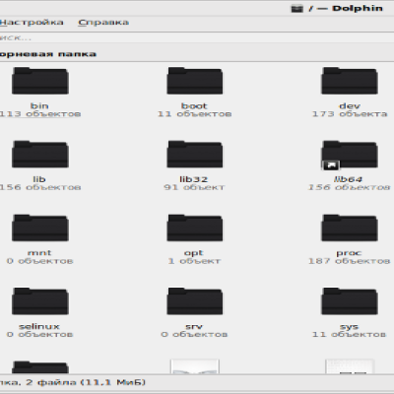Click the proc folder name label
The height and width of the screenshot is (394, 394).
[x=349, y=253]
